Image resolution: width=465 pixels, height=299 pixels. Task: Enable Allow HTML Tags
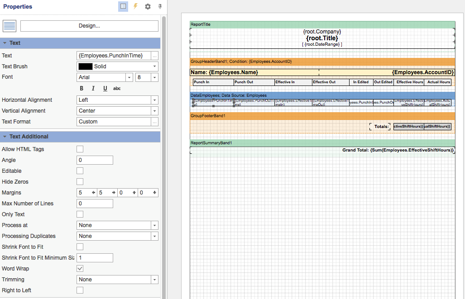[x=80, y=149]
